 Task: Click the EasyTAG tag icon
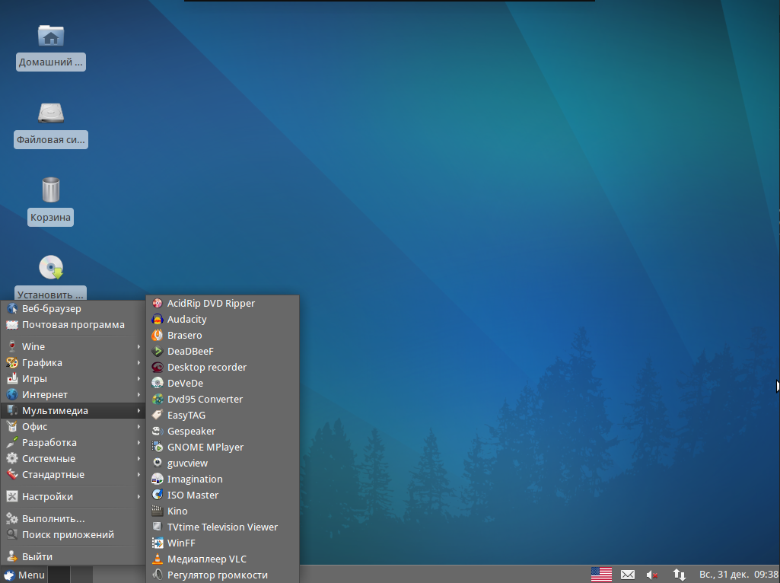(158, 415)
